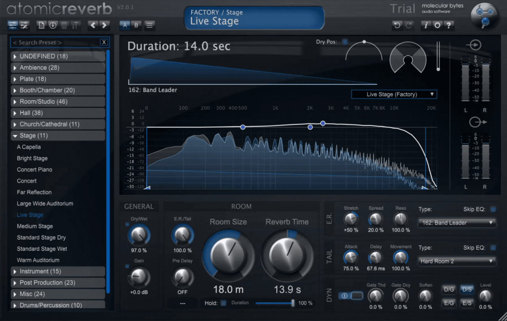Go to the next preset arrow

[x=104, y=25]
